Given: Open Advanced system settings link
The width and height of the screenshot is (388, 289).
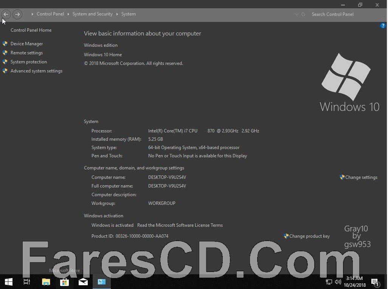Looking at the screenshot, I should [36, 71].
